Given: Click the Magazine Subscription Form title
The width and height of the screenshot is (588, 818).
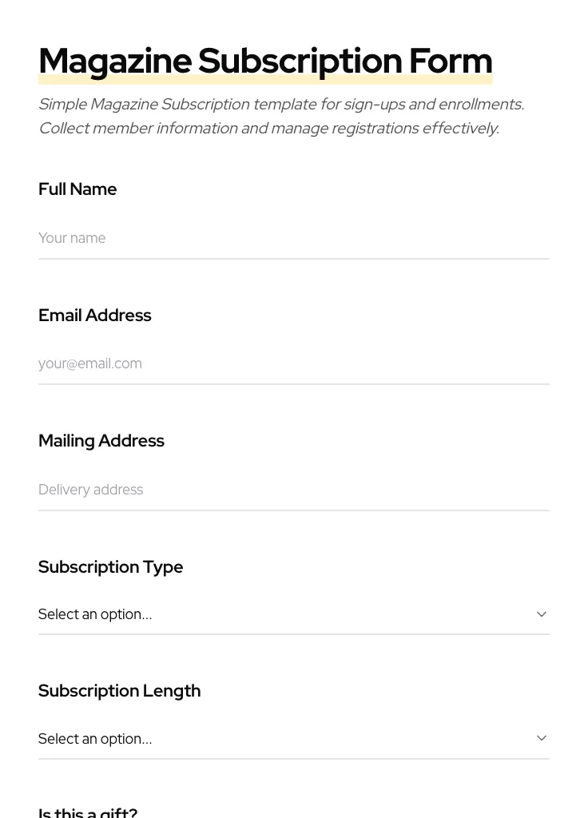Looking at the screenshot, I should [265, 60].
